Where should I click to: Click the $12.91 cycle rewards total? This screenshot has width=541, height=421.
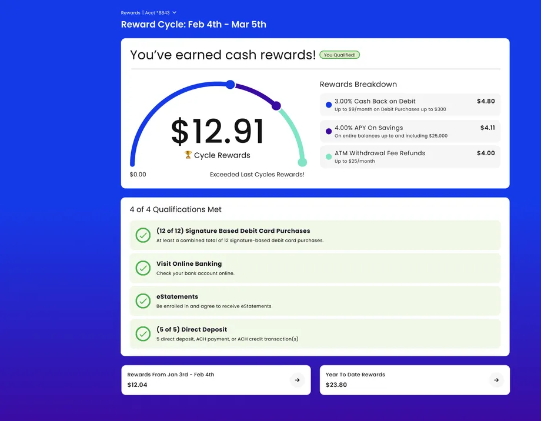pos(218,132)
